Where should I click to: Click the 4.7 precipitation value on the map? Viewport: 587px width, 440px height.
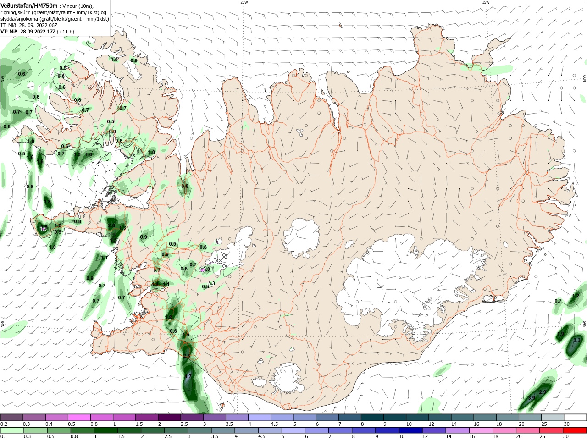coord(188,376)
